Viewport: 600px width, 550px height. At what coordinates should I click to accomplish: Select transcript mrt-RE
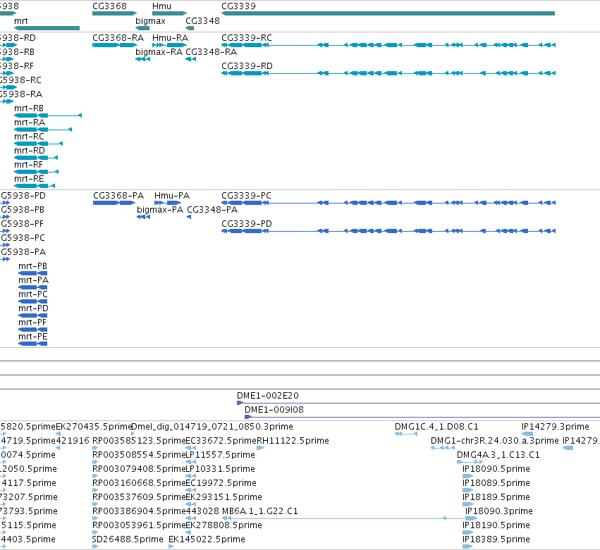tap(35, 186)
